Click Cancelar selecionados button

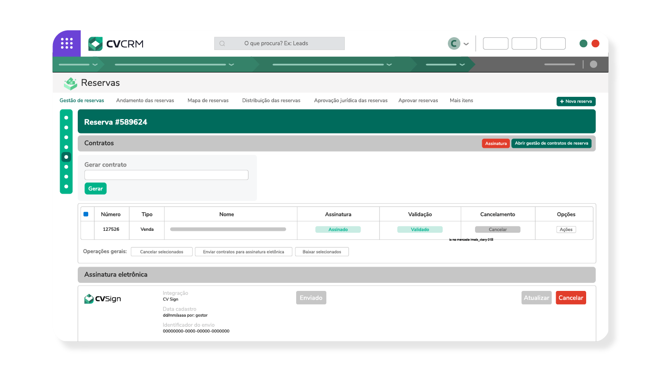(162, 252)
